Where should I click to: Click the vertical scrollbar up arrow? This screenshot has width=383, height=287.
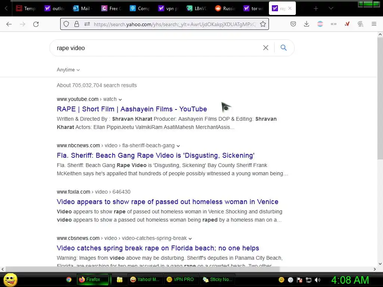(x=380, y=34)
